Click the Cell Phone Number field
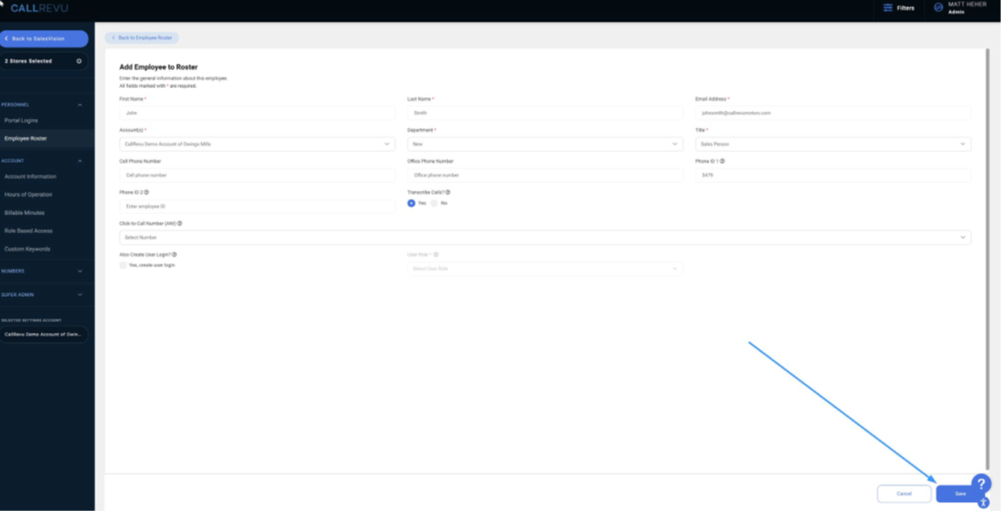Image resolution: width=1001 pixels, height=511 pixels. point(257,175)
